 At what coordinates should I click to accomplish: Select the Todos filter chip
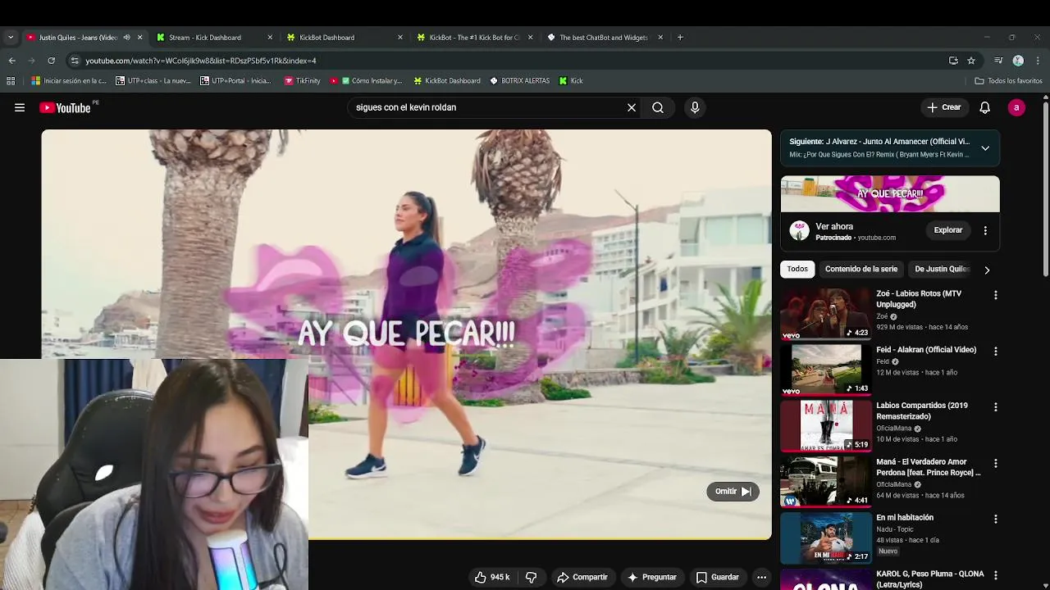[797, 269]
